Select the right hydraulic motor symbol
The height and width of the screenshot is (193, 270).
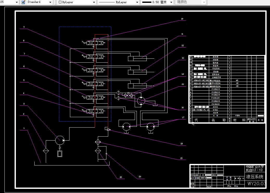[x=151, y=127]
